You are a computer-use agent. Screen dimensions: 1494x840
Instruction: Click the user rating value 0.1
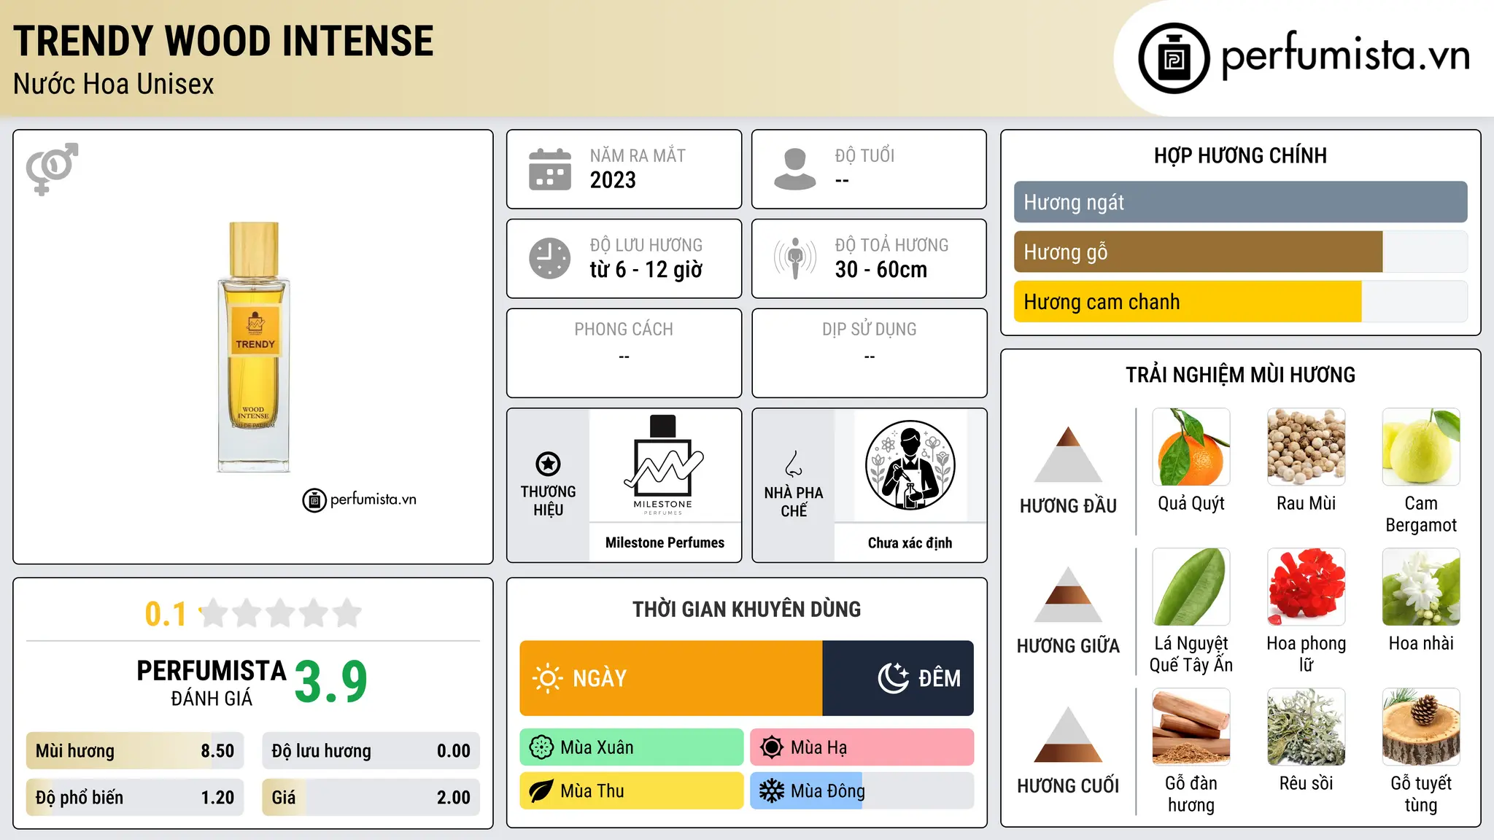[166, 614]
